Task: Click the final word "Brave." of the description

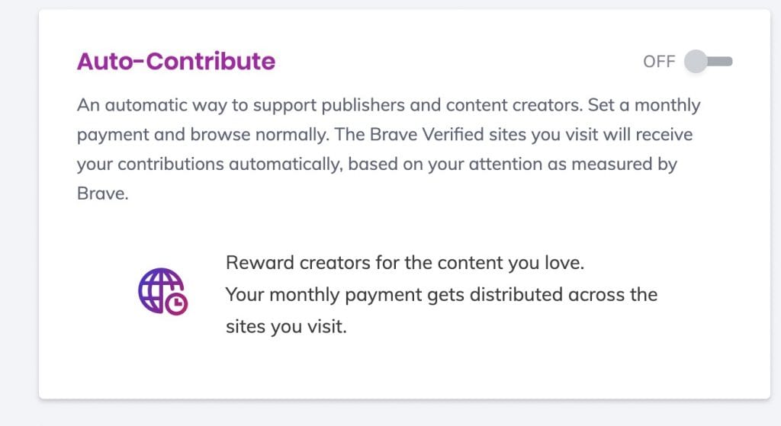Action: point(103,193)
